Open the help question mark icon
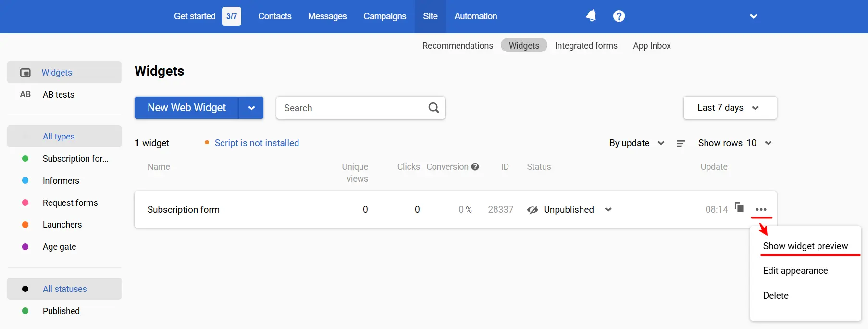 point(619,16)
